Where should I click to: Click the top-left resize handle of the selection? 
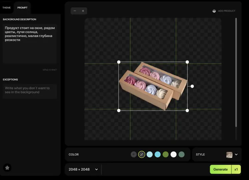tap(119, 62)
